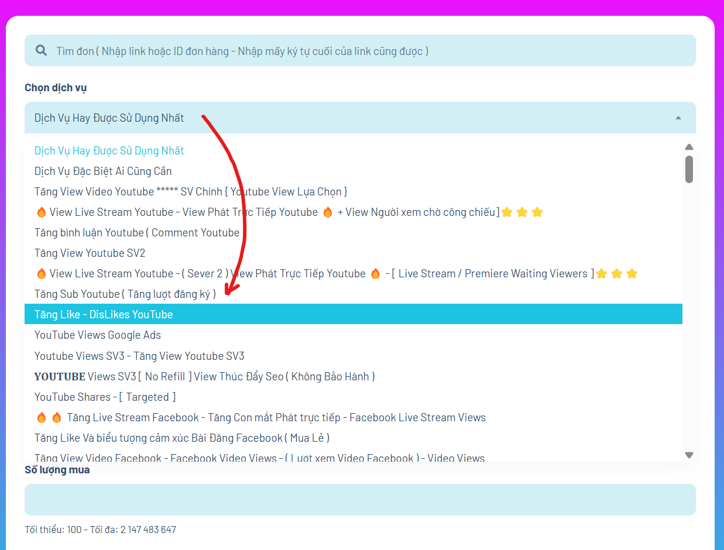Click the dropdown list scrollbar thumb
The width and height of the screenshot is (724, 550).
[x=689, y=169]
